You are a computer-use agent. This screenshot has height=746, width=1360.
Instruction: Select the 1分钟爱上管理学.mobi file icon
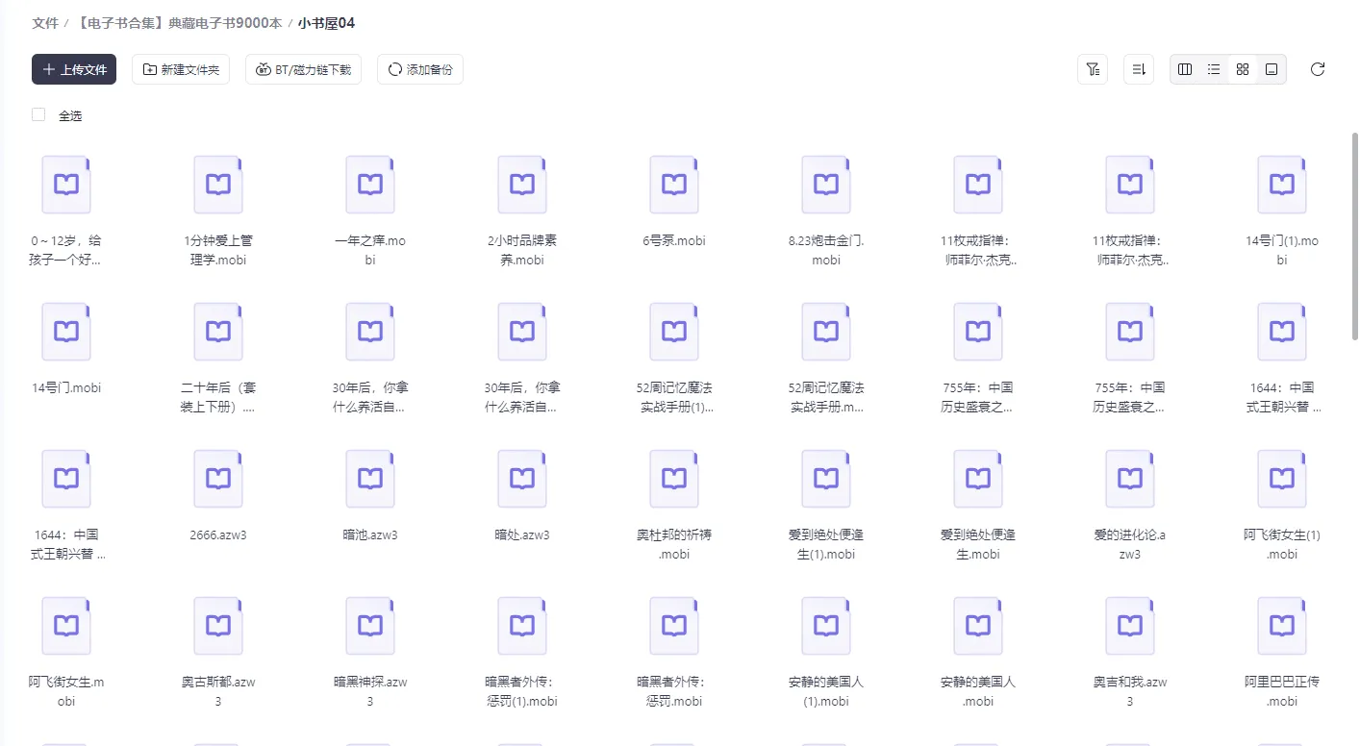click(x=218, y=185)
